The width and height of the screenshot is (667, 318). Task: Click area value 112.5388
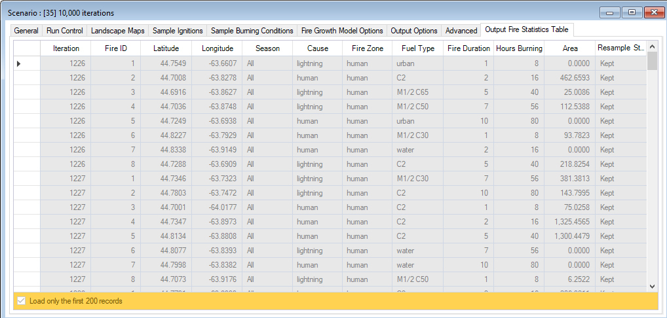pyautogui.click(x=570, y=107)
